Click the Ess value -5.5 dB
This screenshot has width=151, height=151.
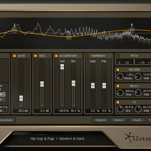pos(44,111)
